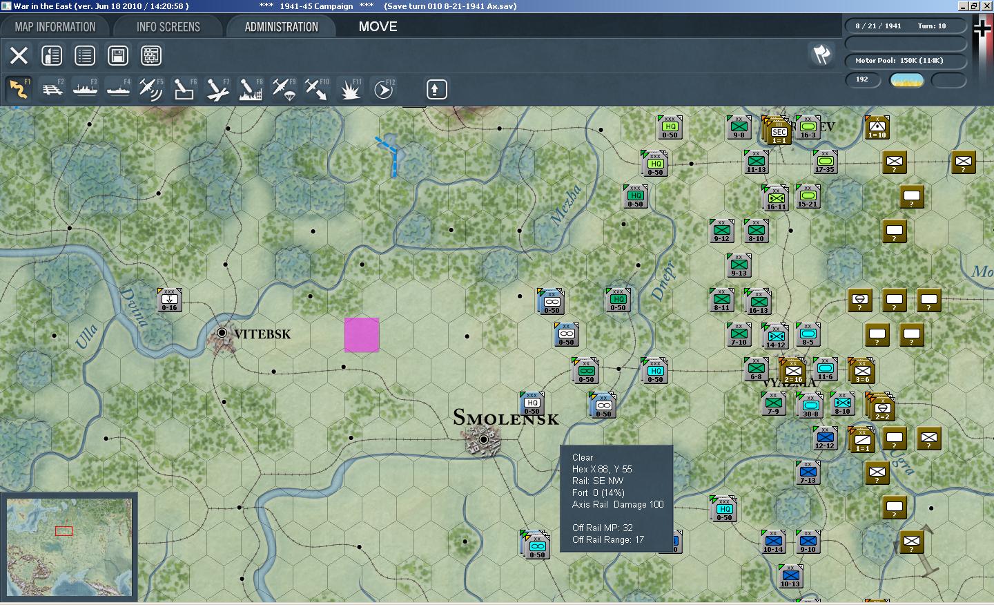Image resolution: width=994 pixels, height=605 pixels.
Task: Select the 9-13 infantry unit
Action: click(x=739, y=265)
